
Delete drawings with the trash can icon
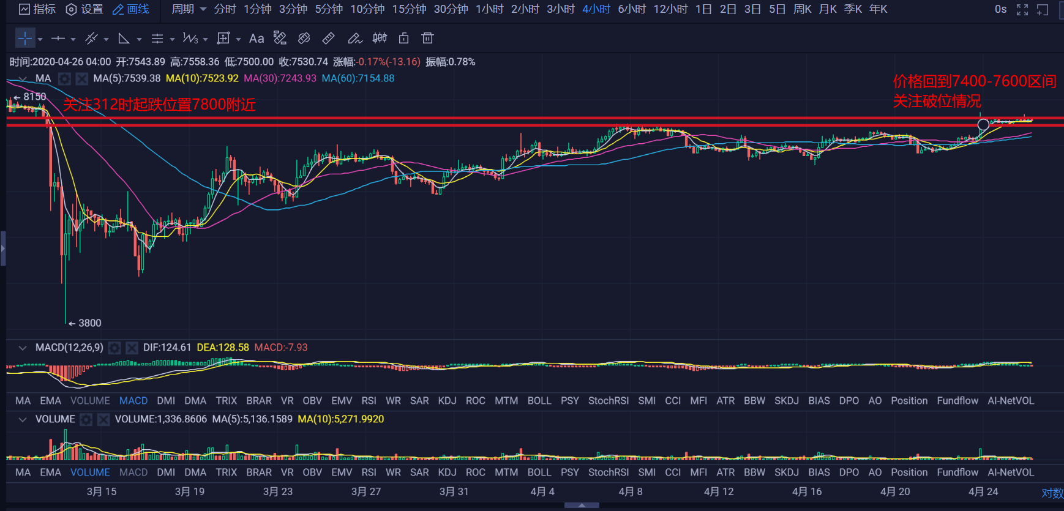coord(427,38)
